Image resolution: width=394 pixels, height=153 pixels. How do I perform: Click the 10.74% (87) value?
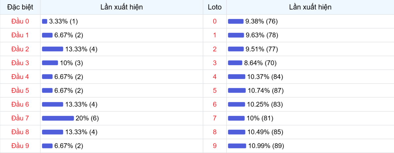click(266, 90)
